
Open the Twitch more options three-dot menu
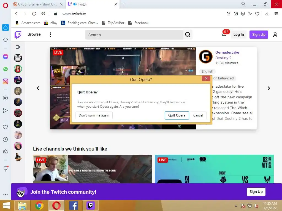click(x=50, y=35)
